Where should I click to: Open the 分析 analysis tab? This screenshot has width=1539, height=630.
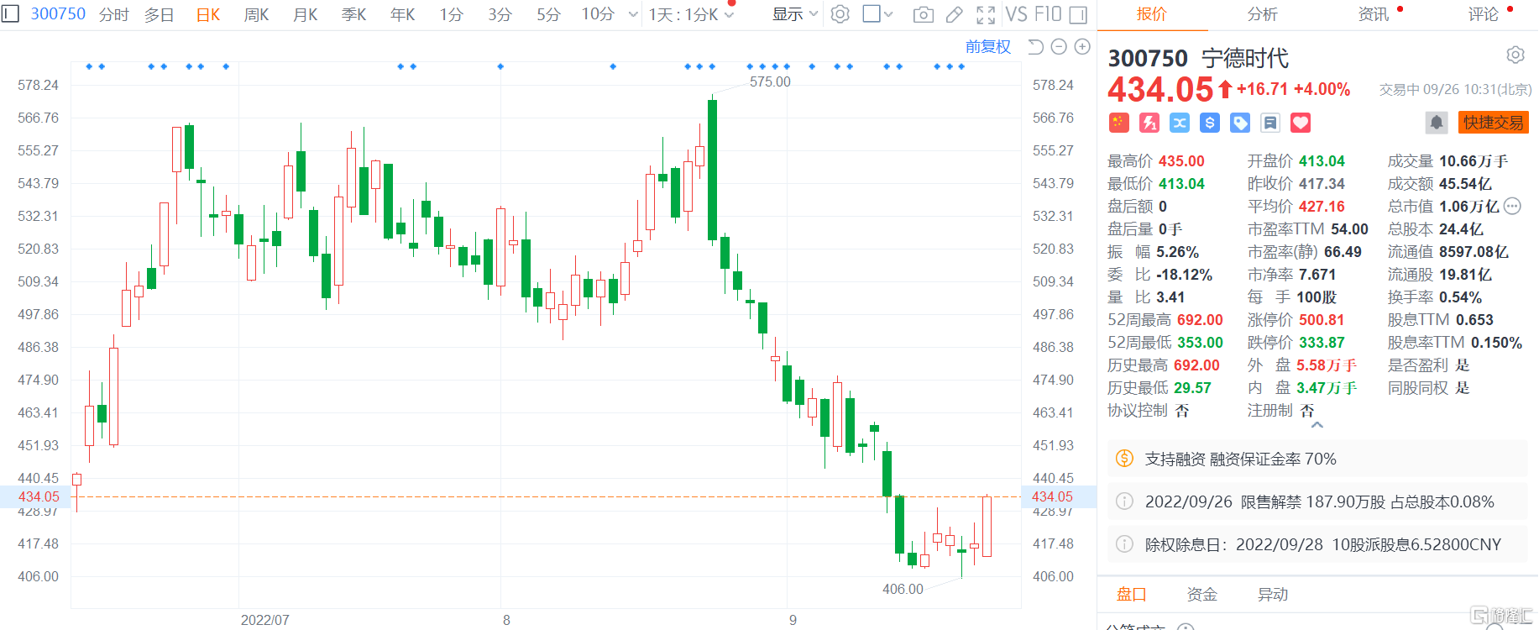click(x=1263, y=14)
